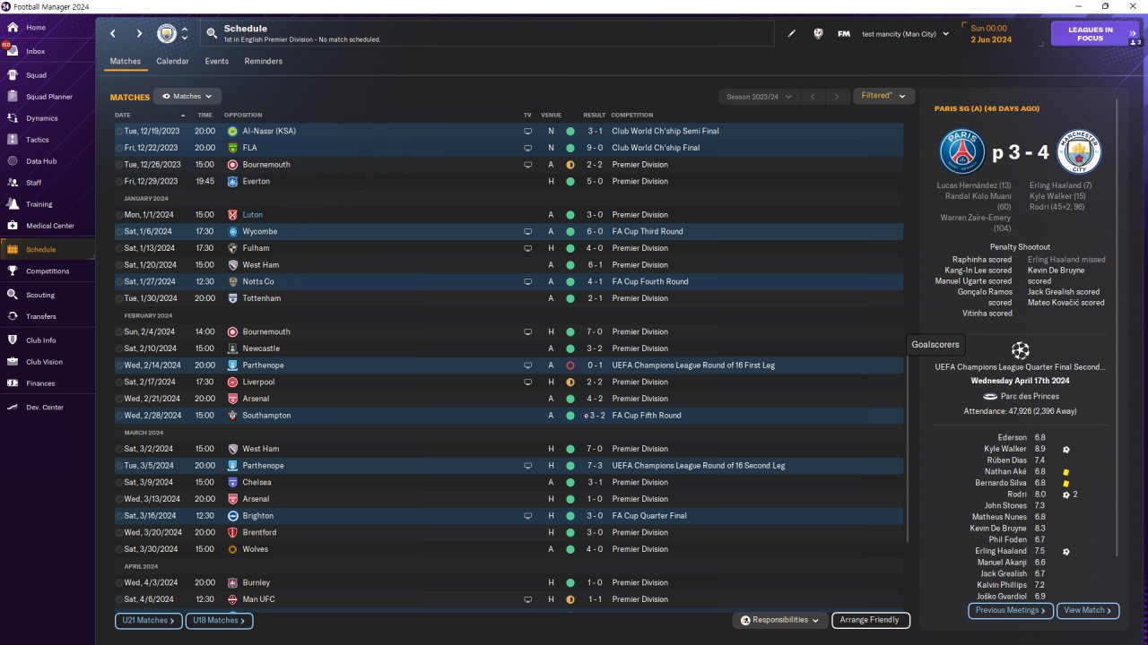Viewport: 1148px width, 645px height.
Task: Open the Finances sidebar icon
Action: tap(13, 383)
